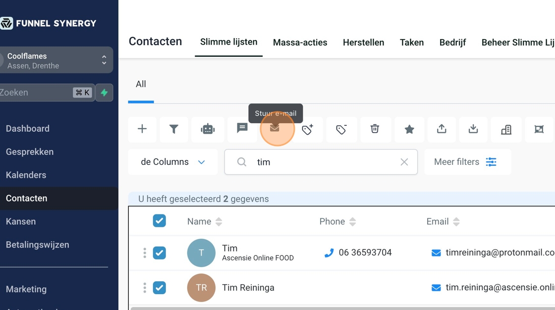This screenshot has width=555, height=310.
Task: Uncheck the checkbox for Tim
Action: tap(159, 253)
